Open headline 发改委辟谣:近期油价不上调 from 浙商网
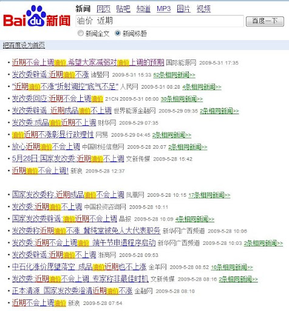 pos(54,255)
